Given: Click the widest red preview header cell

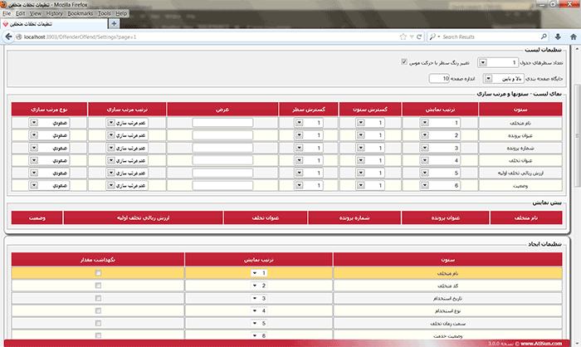Looking at the screenshot, I should [143, 217].
